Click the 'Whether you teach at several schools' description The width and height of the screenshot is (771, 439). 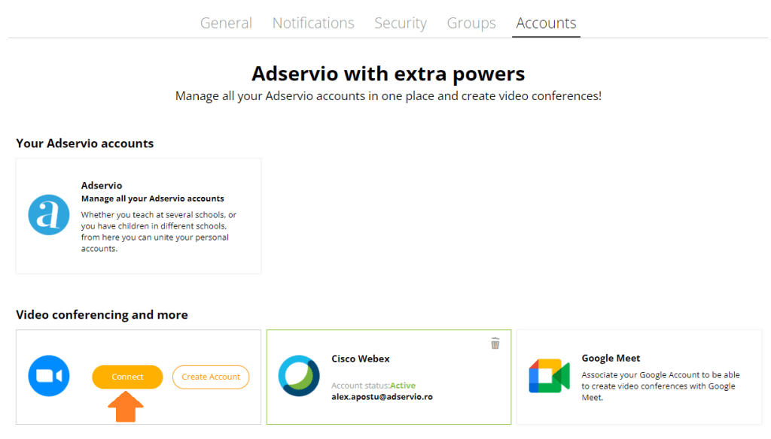click(159, 232)
